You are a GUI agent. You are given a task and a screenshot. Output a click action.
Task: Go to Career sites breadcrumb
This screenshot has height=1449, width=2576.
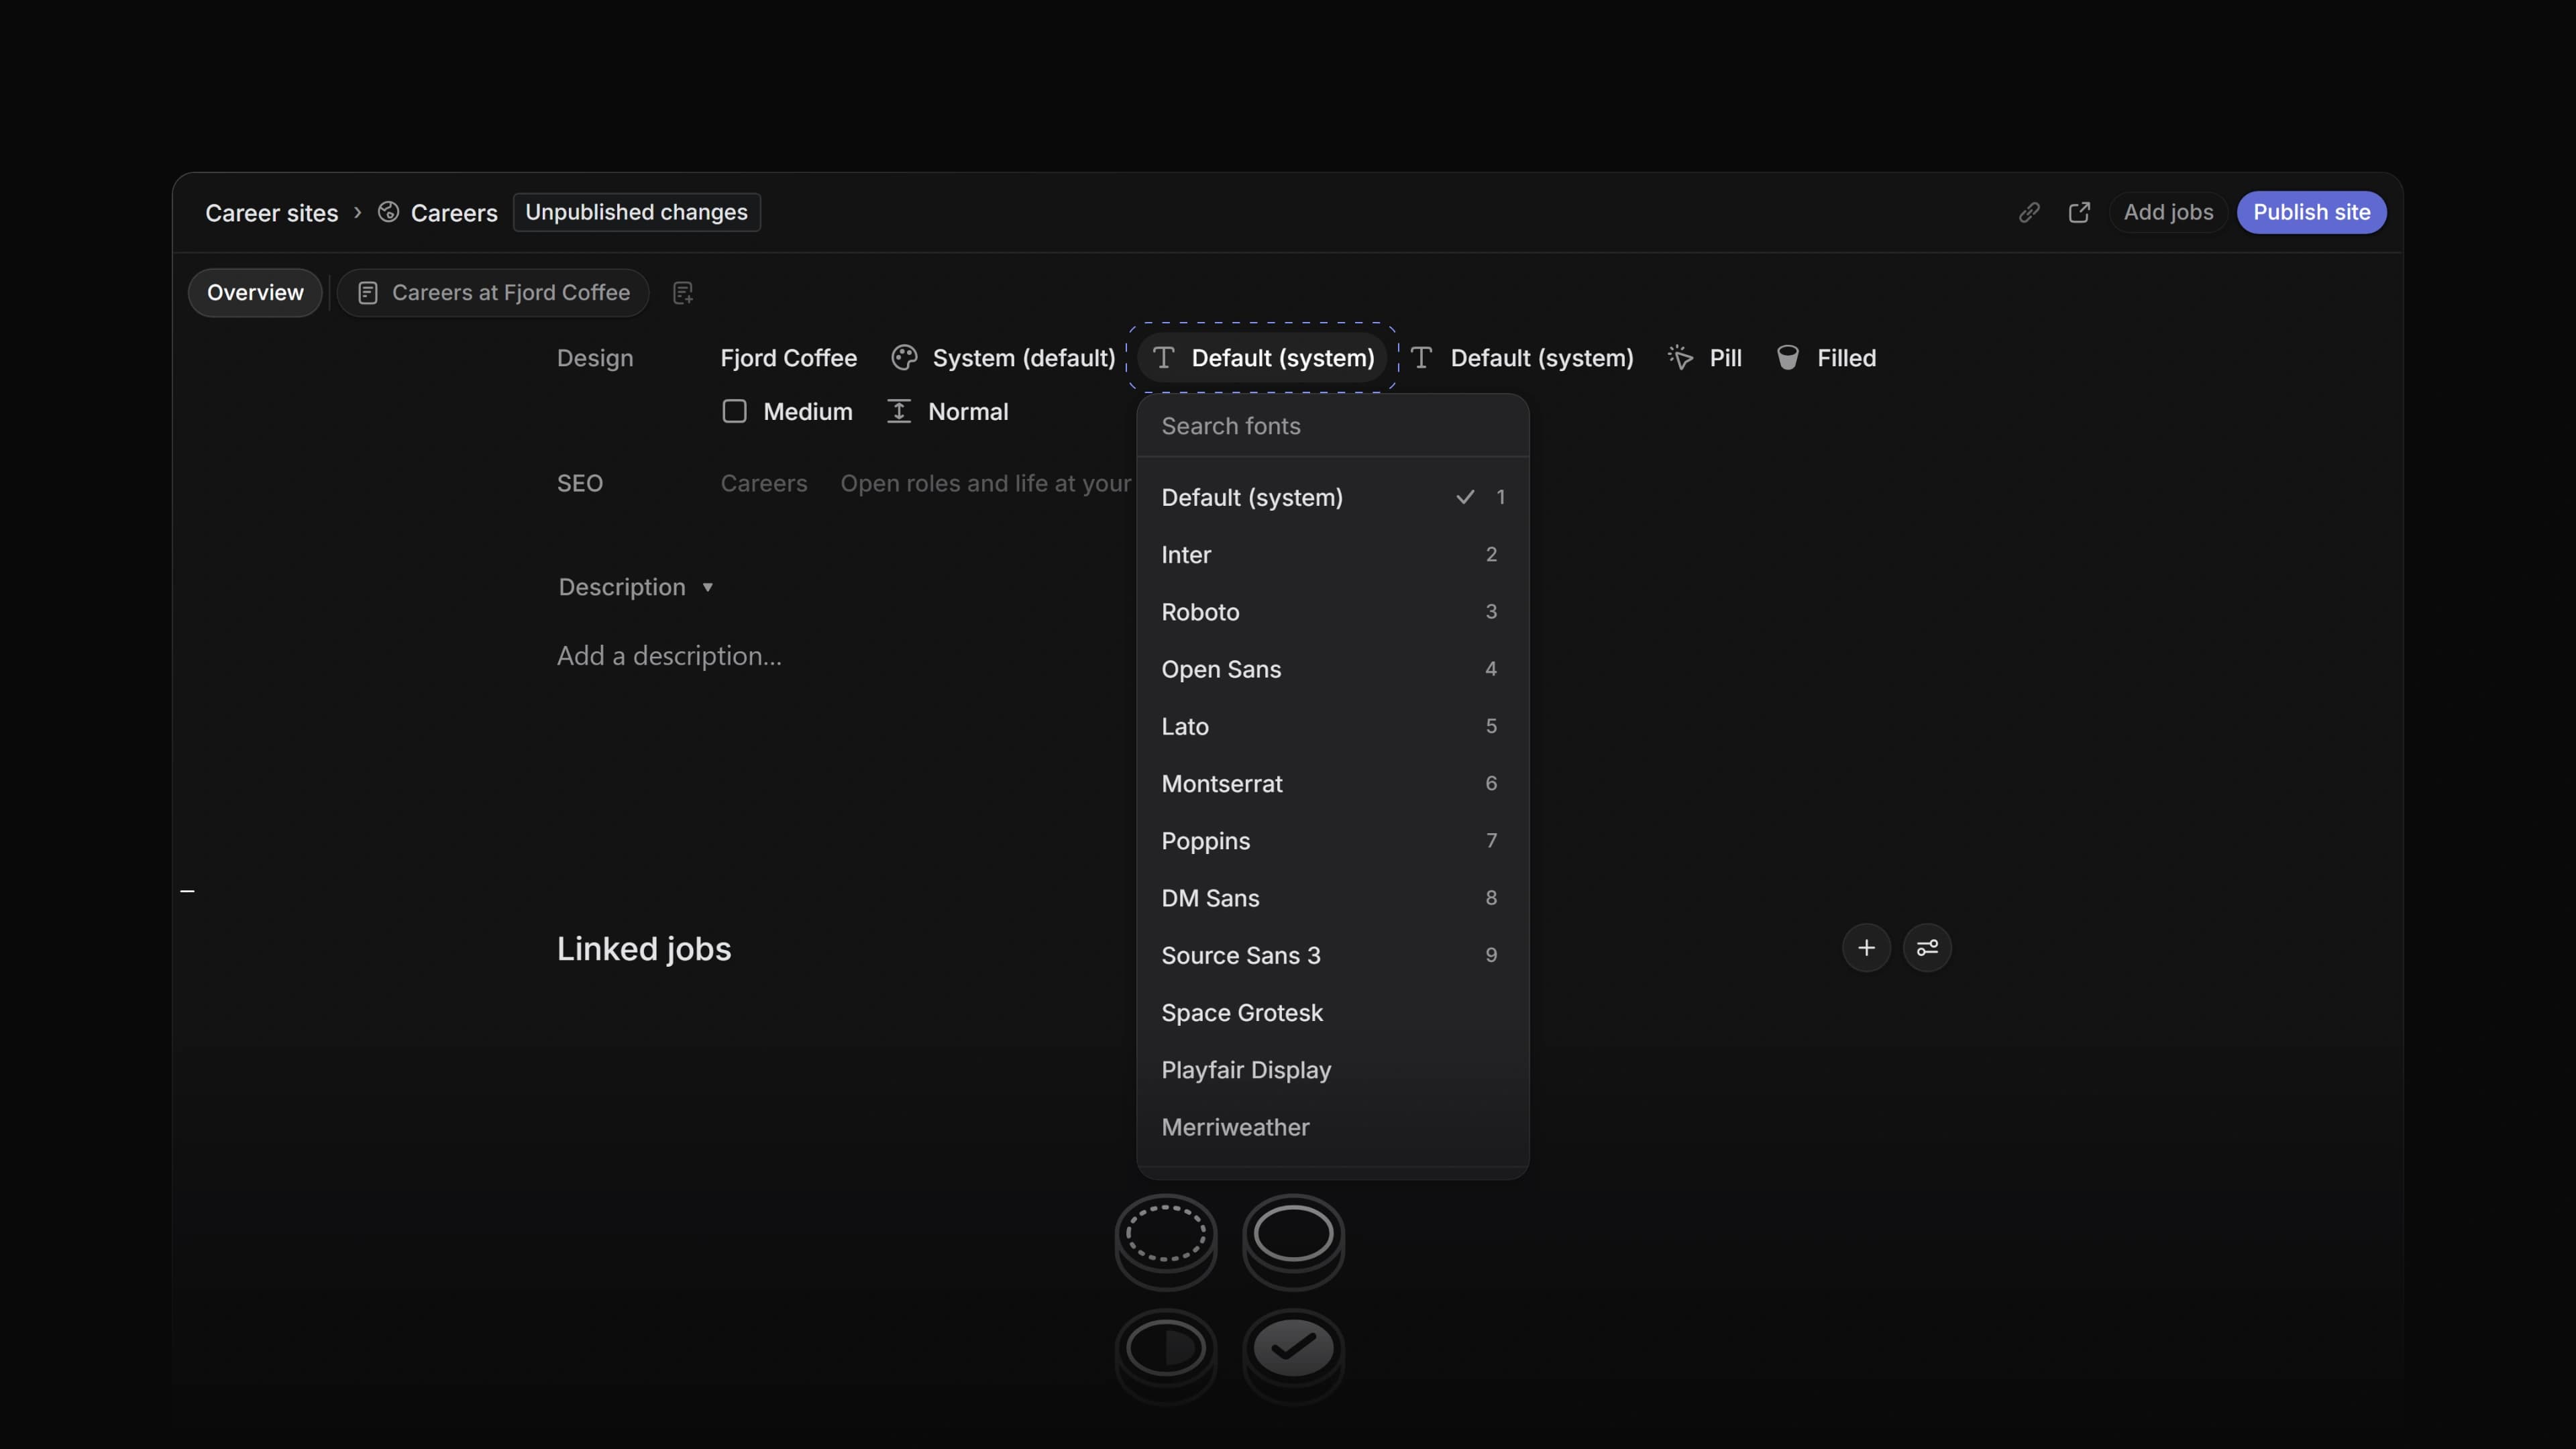(x=272, y=213)
